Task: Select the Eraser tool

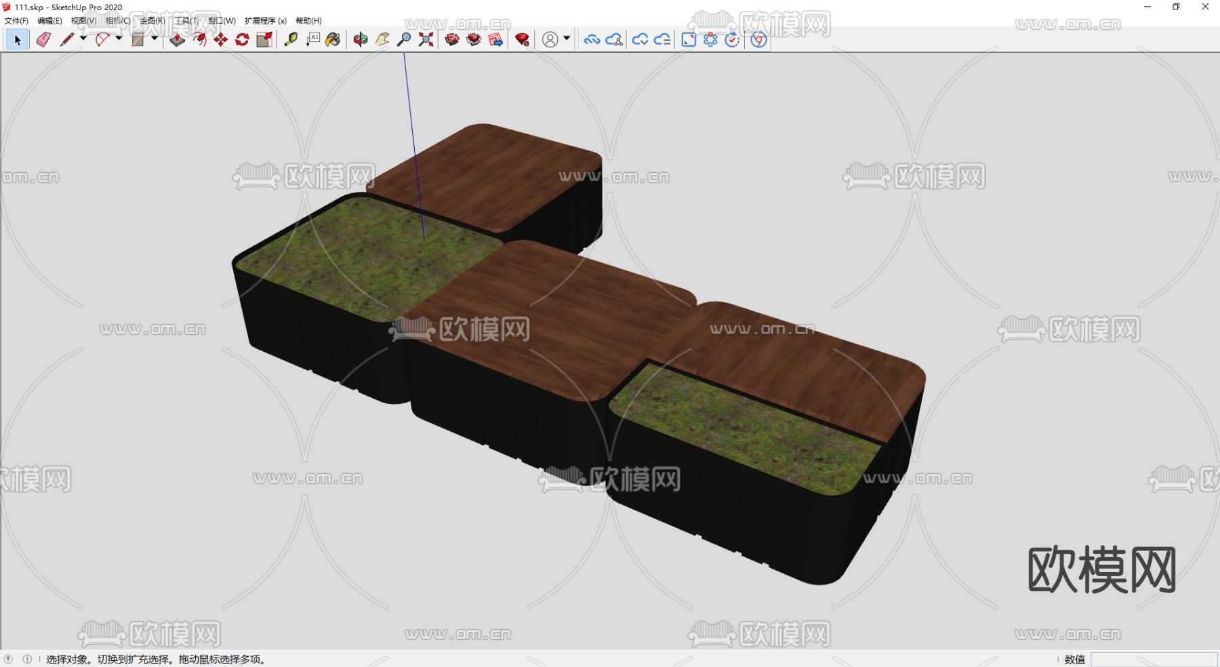Action: click(x=42, y=39)
